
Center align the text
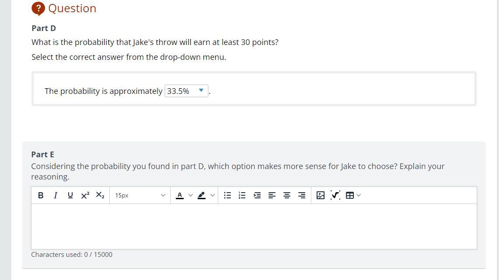point(287,195)
